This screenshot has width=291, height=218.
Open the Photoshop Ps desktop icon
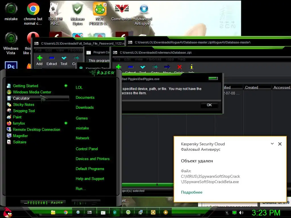pyautogui.click(x=11, y=65)
